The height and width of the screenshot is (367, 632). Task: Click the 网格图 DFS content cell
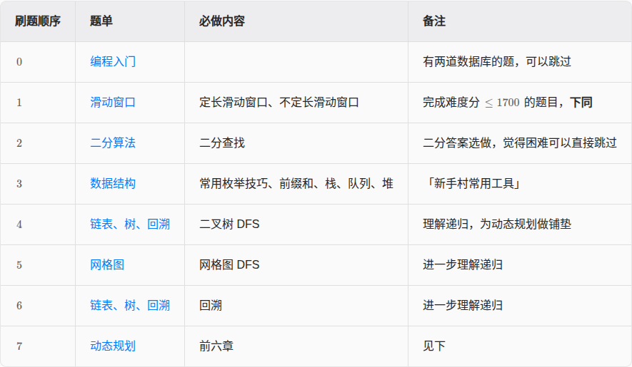(229, 265)
